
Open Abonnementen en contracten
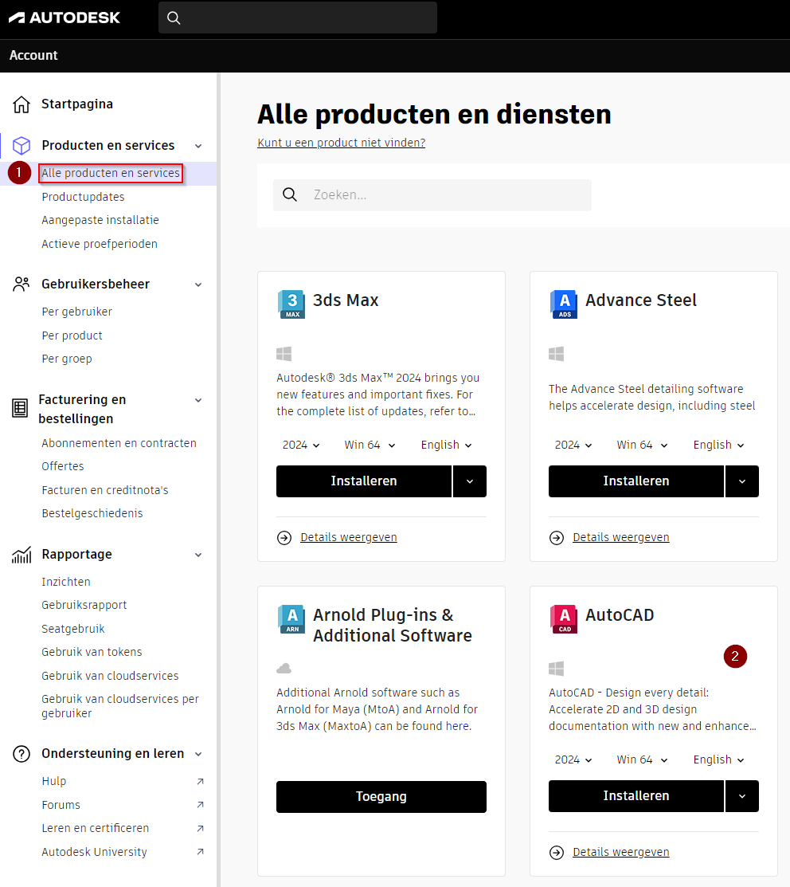pos(119,443)
